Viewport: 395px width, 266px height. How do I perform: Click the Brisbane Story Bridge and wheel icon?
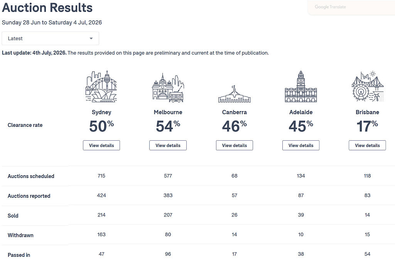point(367,86)
